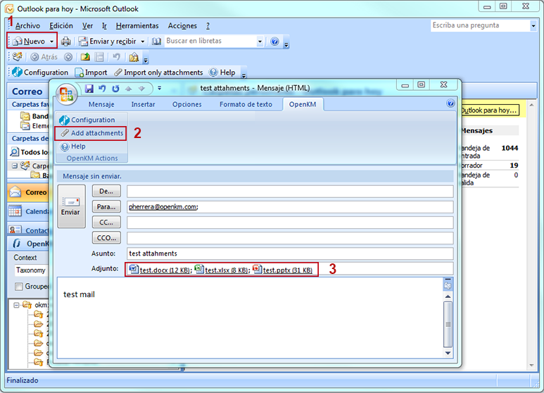The height and width of the screenshot is (393, 544).
Task: Switch to the Opciones ribbon tab
Action: [187, 104]
